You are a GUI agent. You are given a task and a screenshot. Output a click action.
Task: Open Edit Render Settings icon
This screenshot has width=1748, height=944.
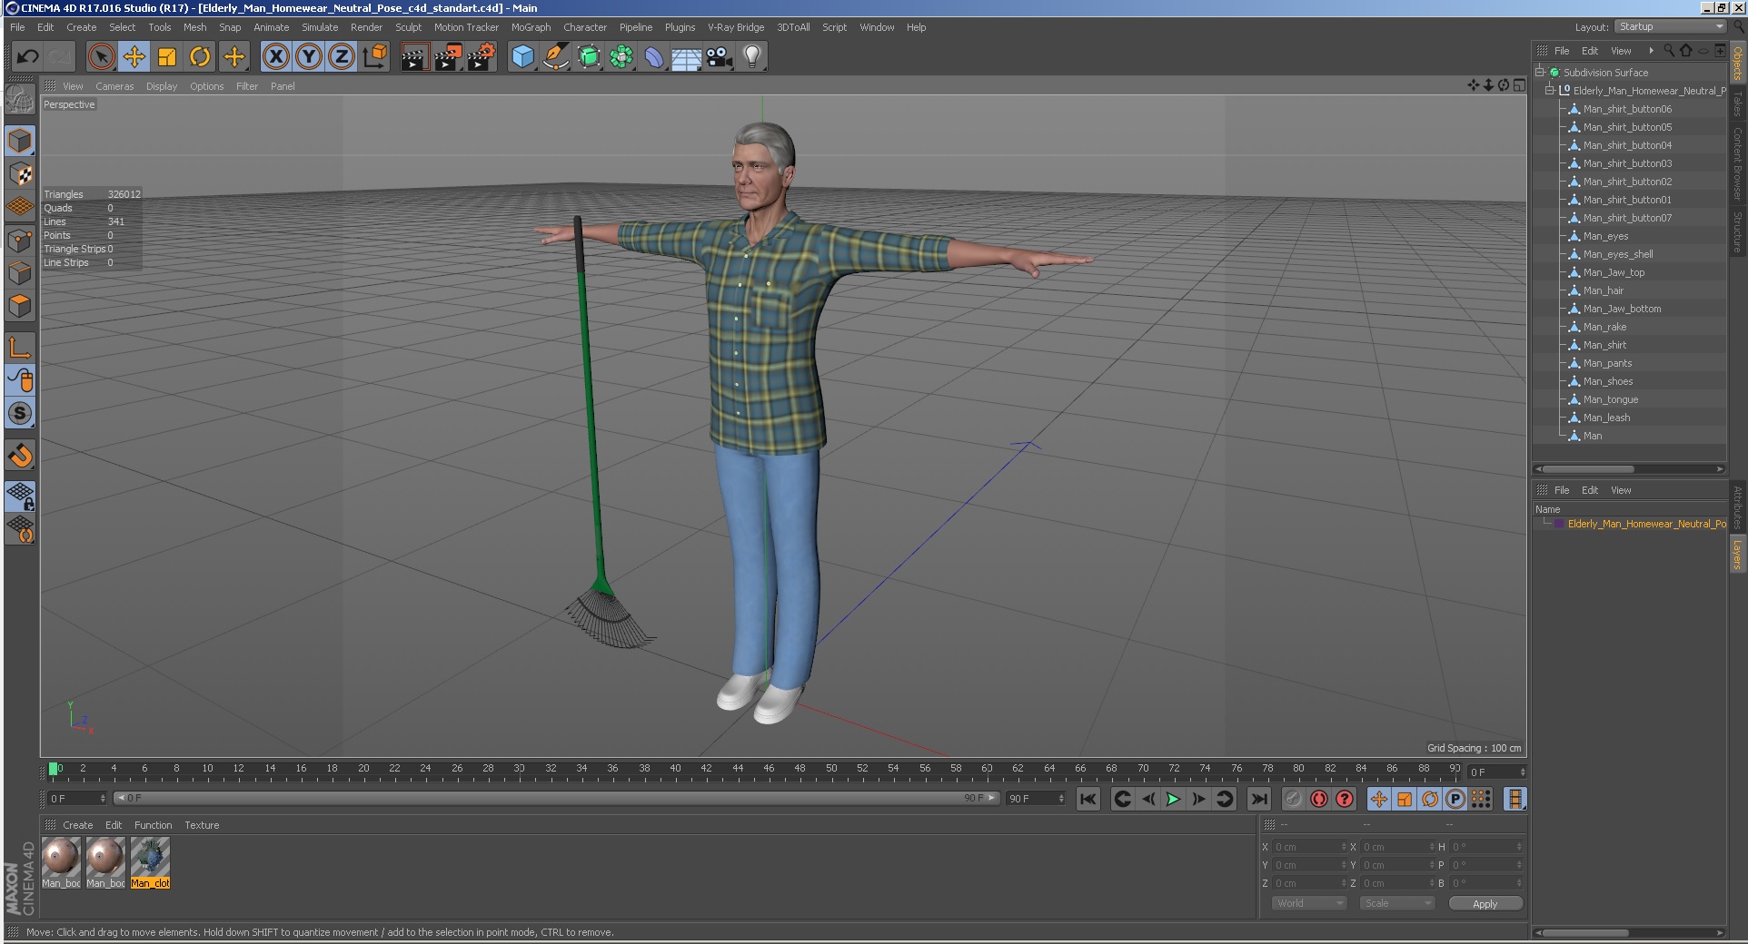point(482,57)
